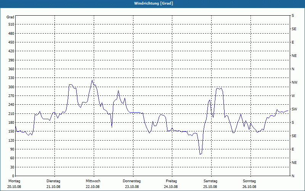Image resolution: width=305 pixels, height=191 pixels.
Task: Click the 20.10.08 date label
Action: click(x=14, y=187)
